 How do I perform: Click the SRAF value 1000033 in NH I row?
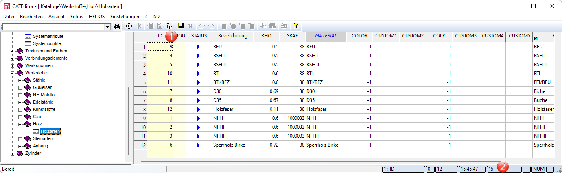[292, 118]
